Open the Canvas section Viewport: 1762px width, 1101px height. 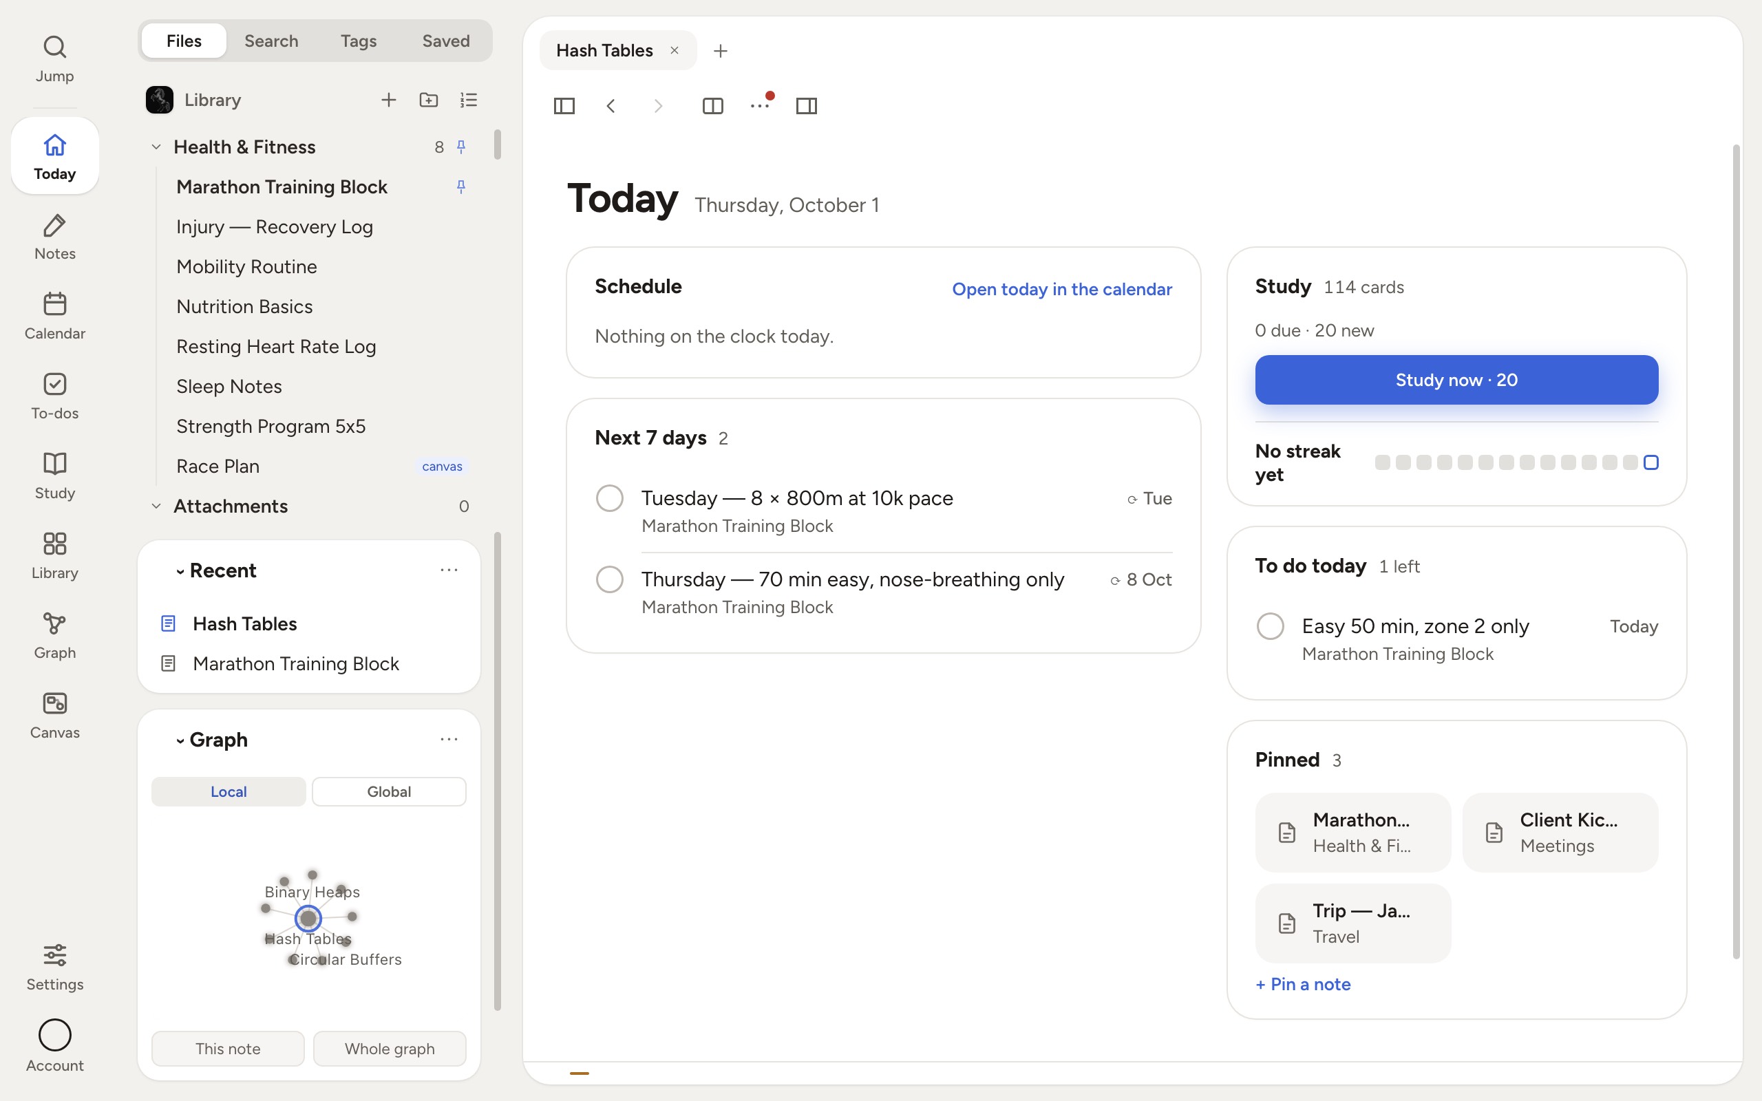54,715
